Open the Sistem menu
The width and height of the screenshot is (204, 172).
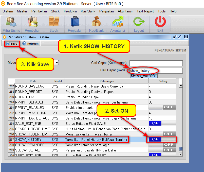click(x=8, y=11)
